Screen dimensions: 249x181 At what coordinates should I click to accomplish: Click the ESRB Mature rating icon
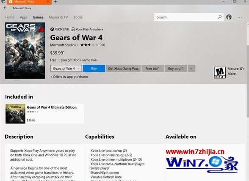[220, 72]
